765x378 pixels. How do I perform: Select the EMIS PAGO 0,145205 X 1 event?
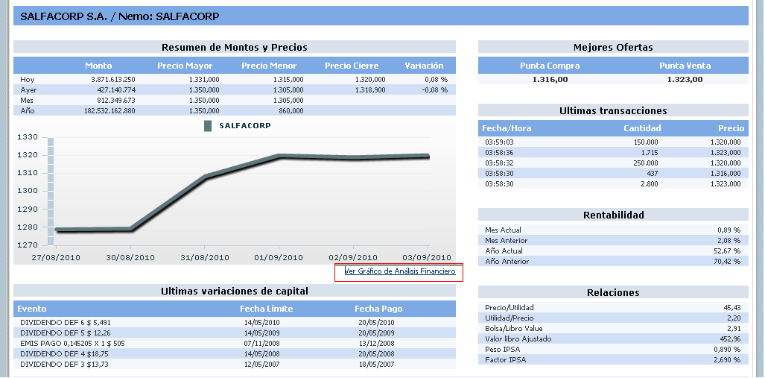click(72, 343)
